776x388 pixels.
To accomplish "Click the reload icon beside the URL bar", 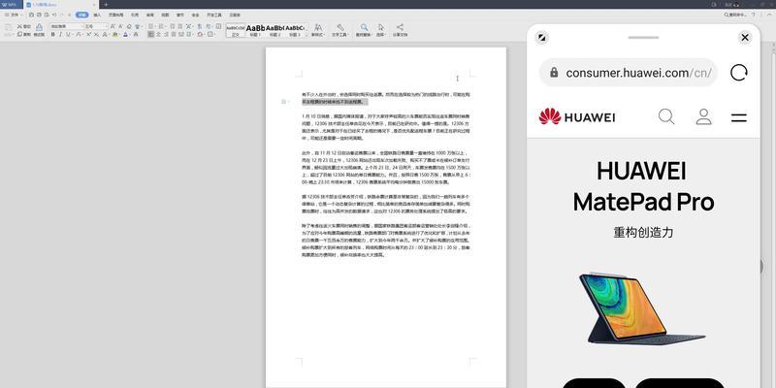I will pos(739,73).
